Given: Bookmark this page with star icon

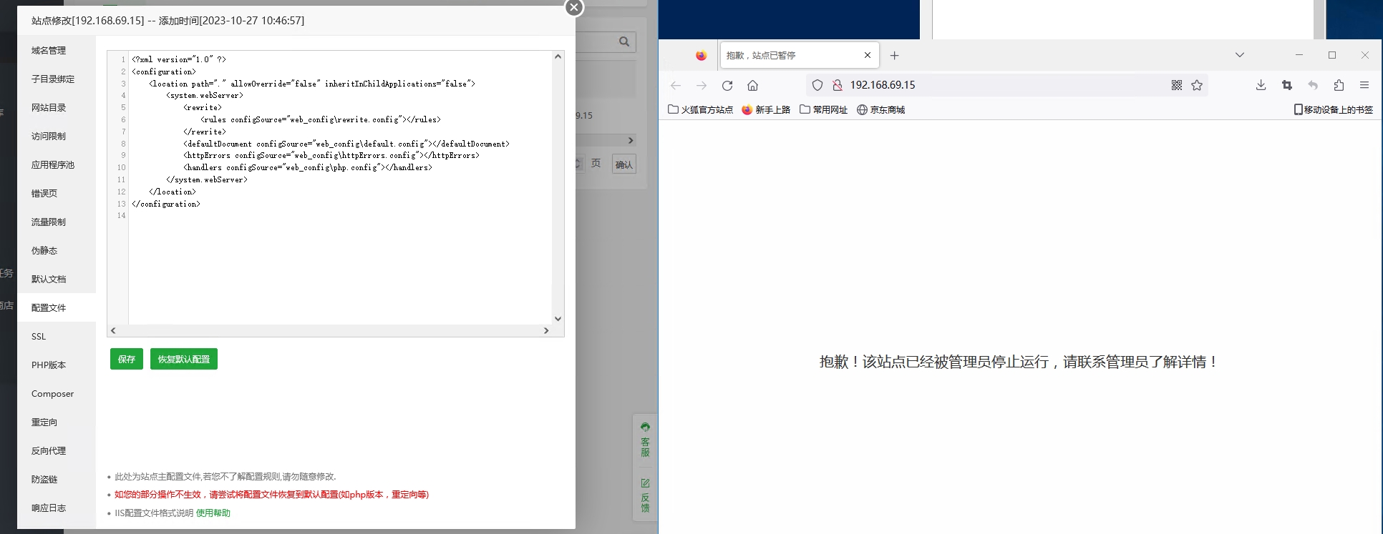Looking at the screenshot, I should [1197, 85].
